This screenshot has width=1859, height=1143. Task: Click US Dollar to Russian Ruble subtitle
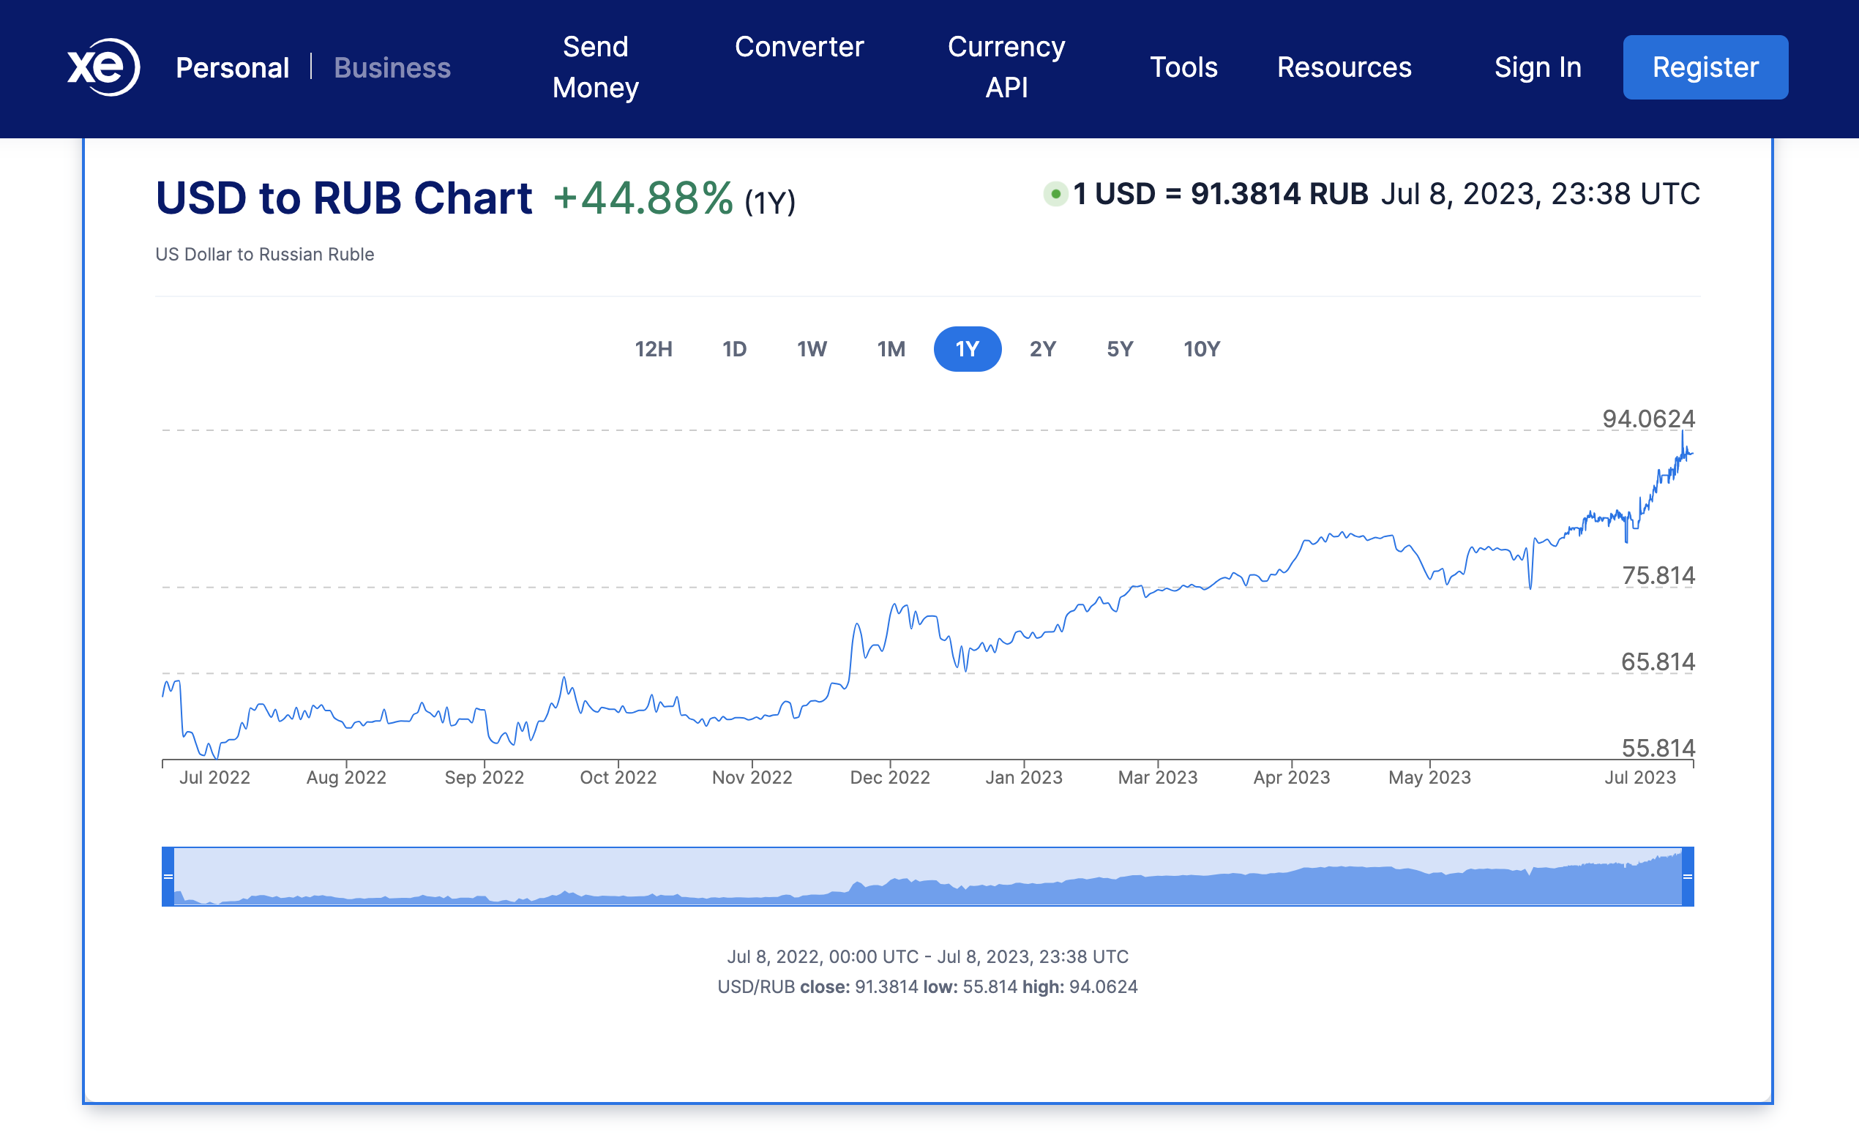265,254
